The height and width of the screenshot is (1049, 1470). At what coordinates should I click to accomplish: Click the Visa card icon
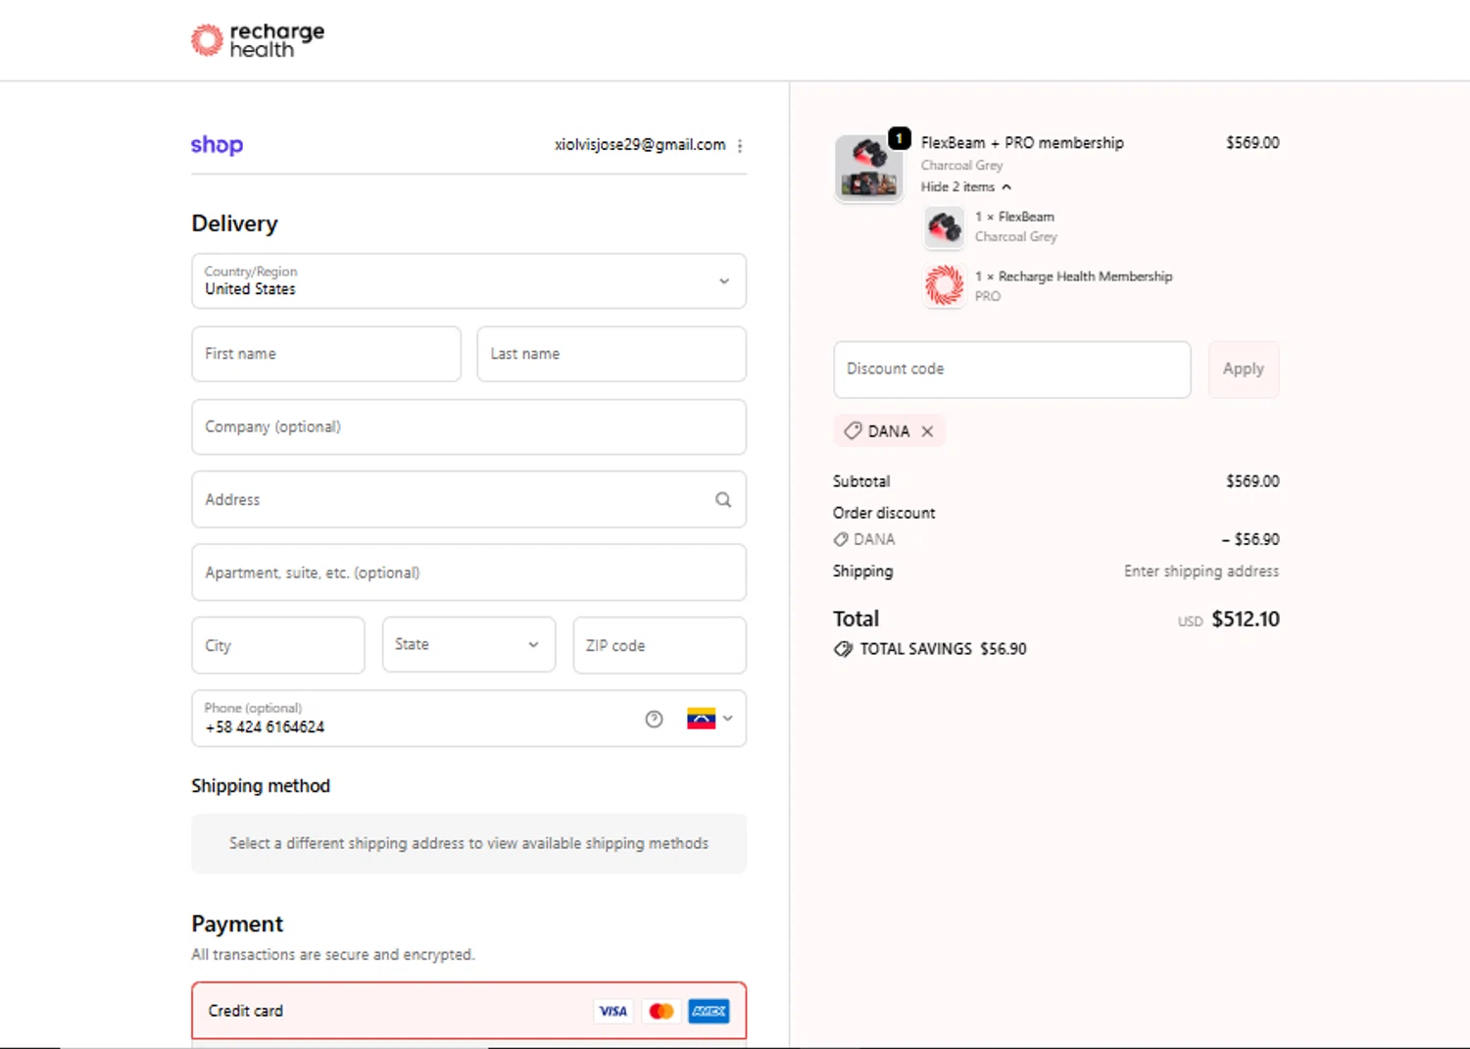pos(613,1011)
